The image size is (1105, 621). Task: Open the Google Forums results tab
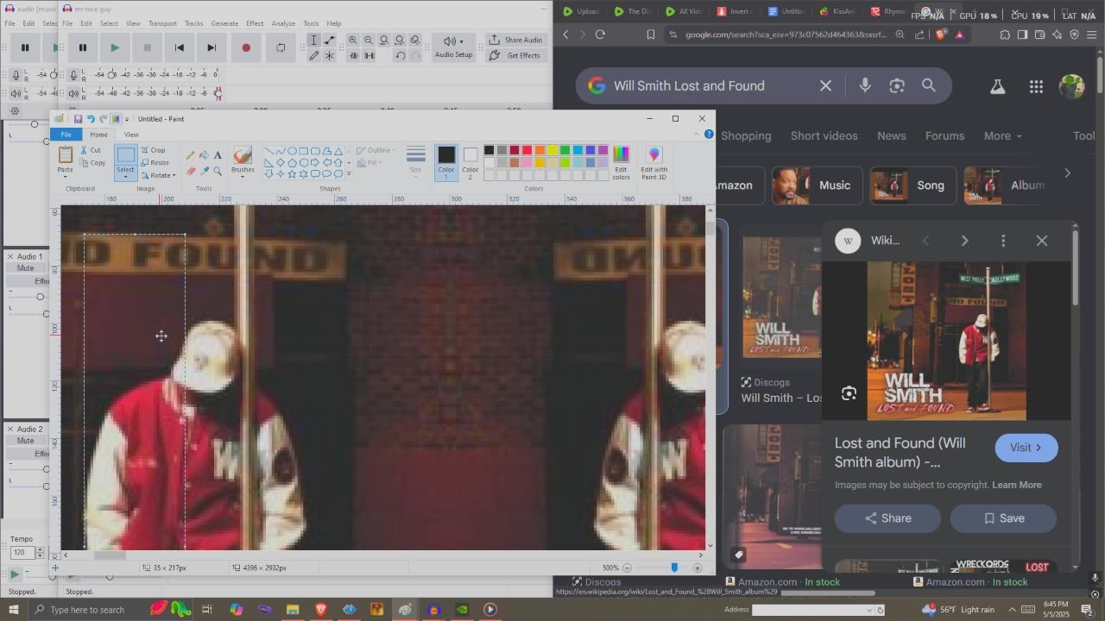[944, 135]
